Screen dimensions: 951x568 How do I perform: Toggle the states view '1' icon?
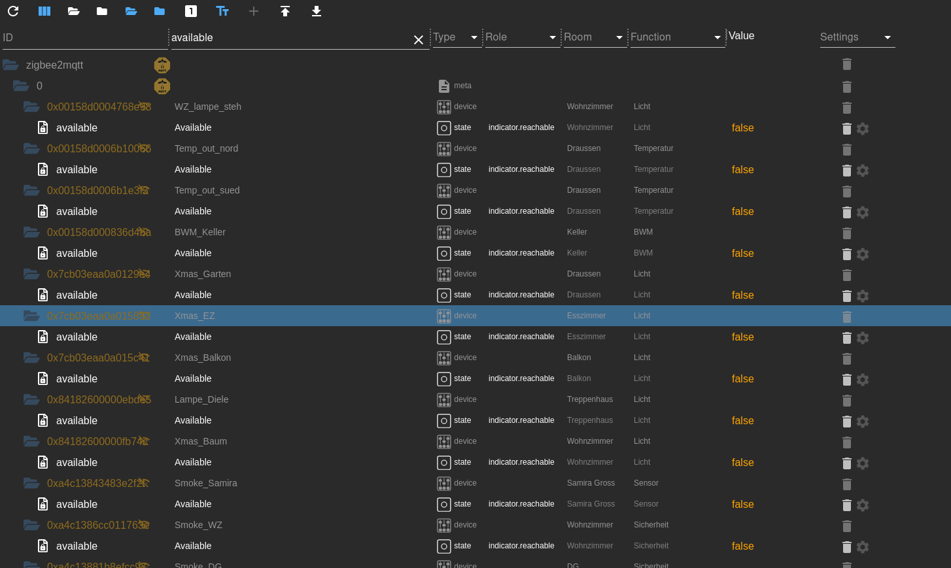191,11
